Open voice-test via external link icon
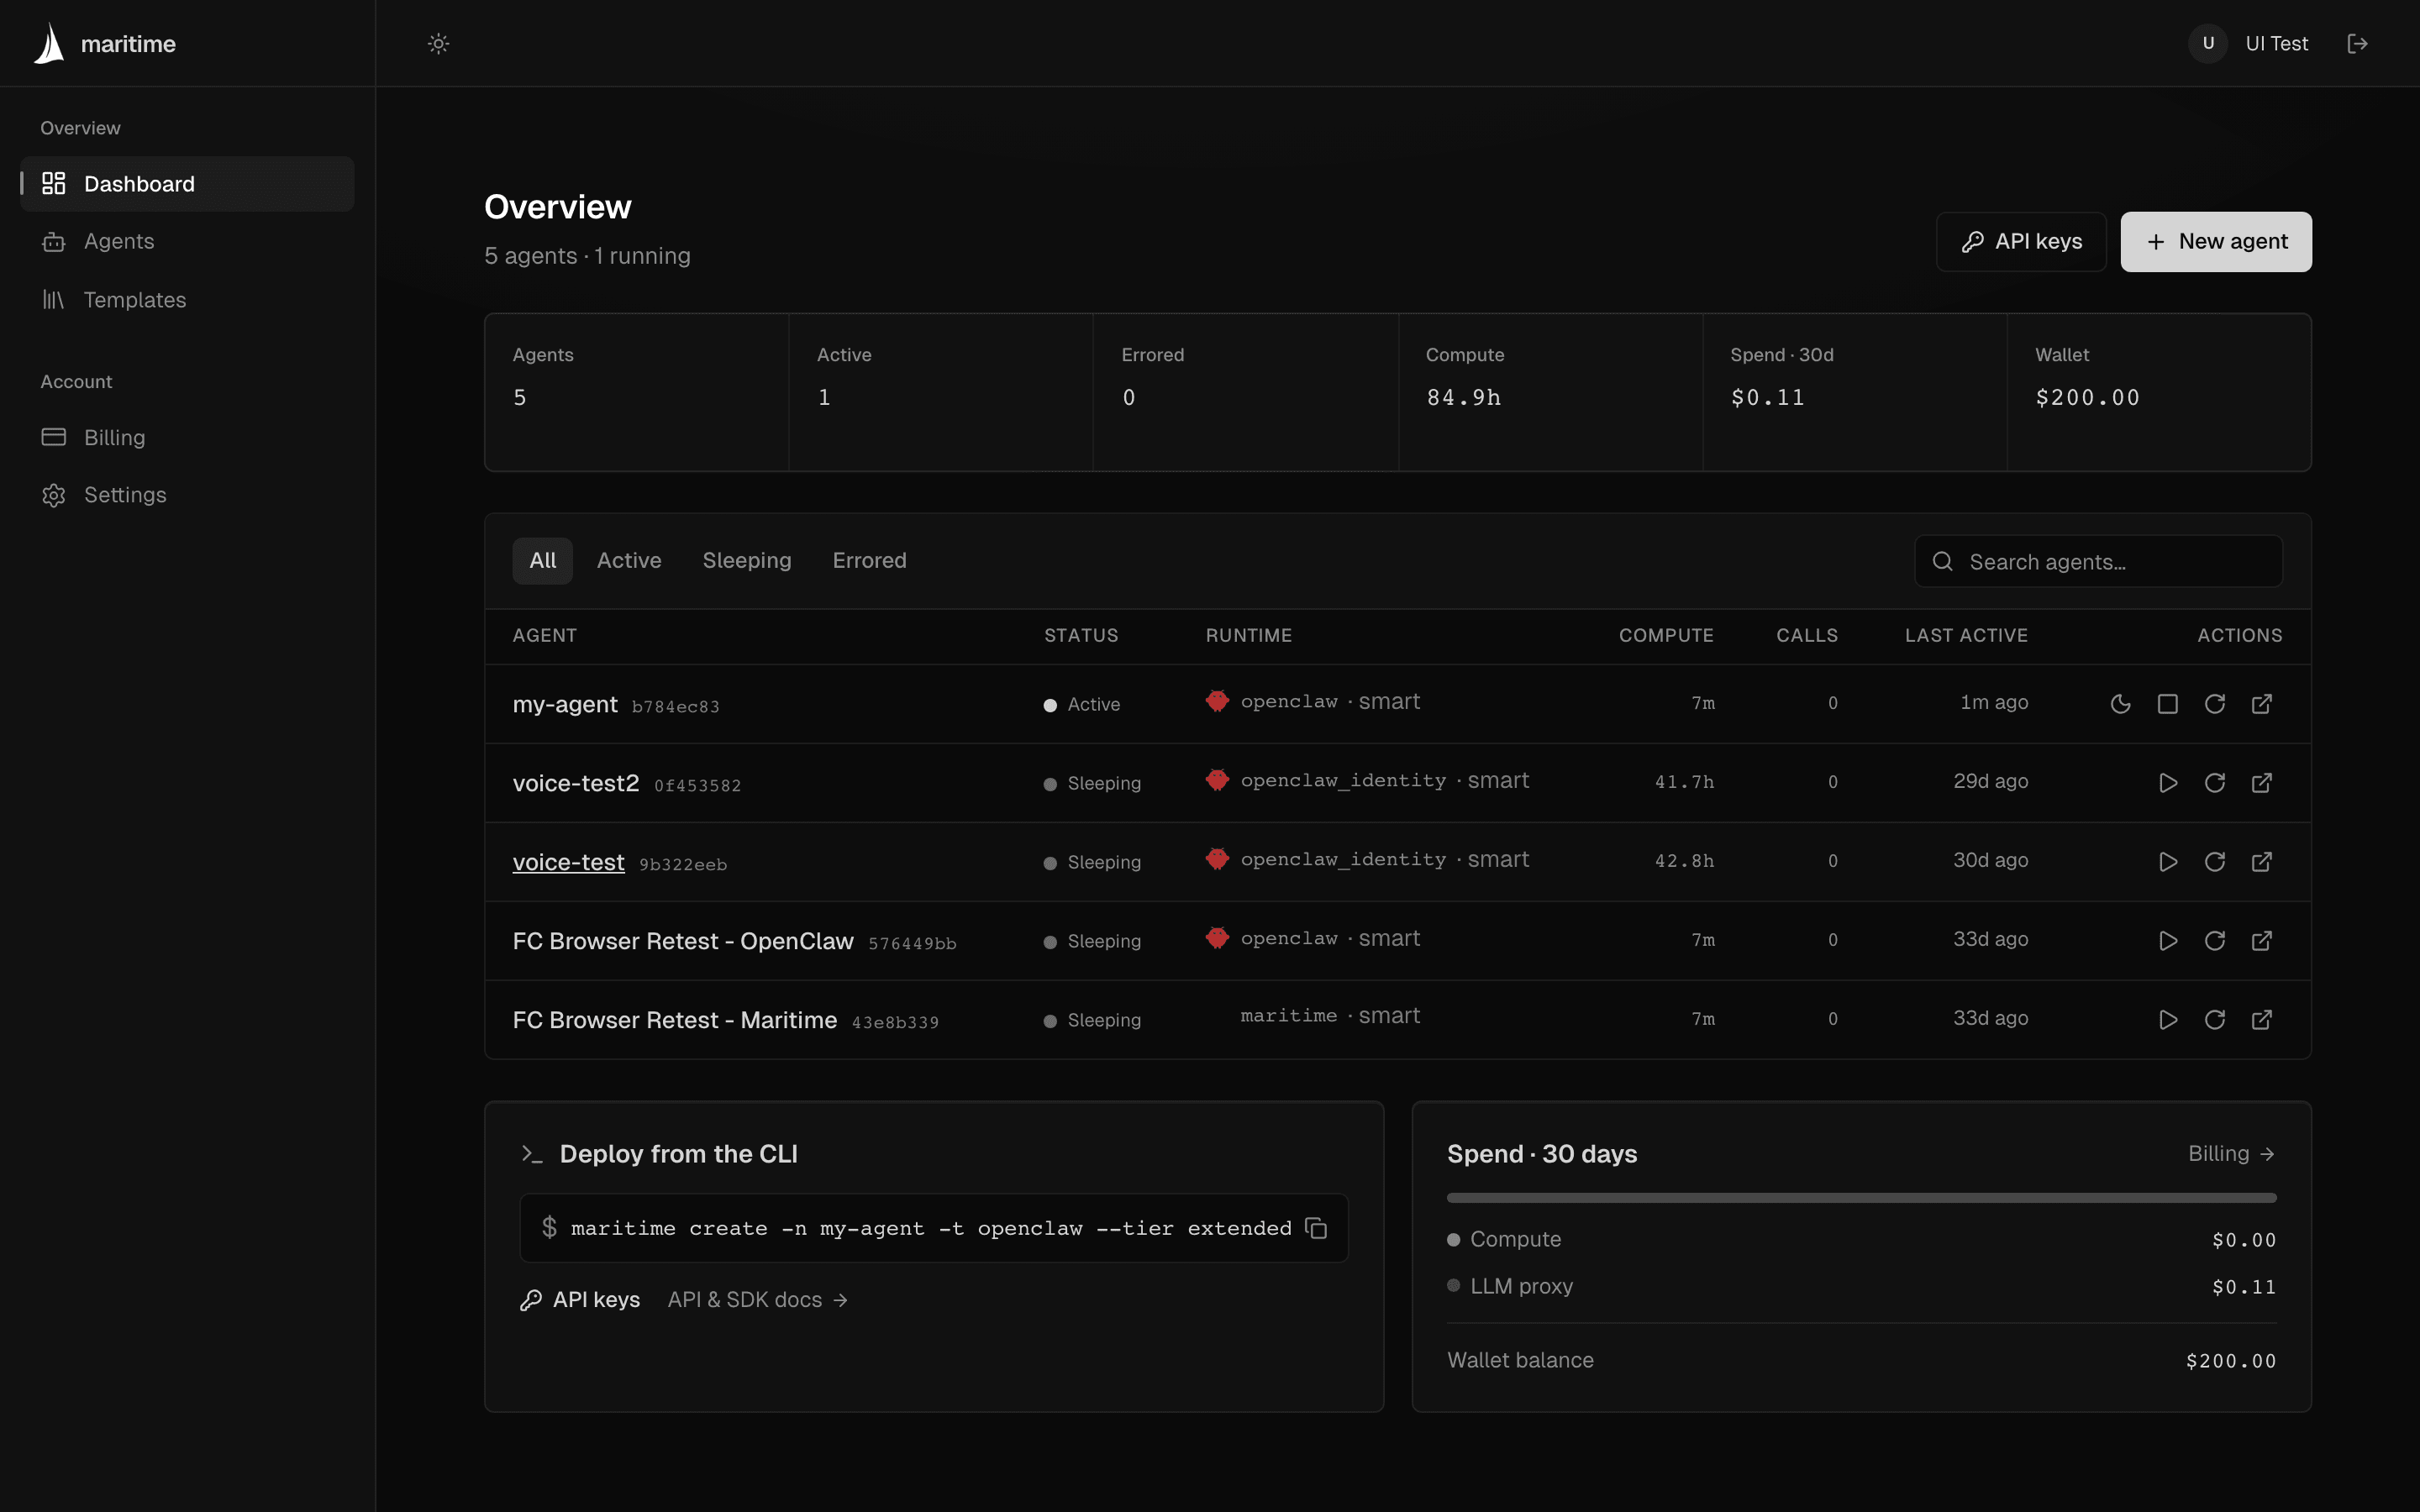 (x=2261, y=862)
